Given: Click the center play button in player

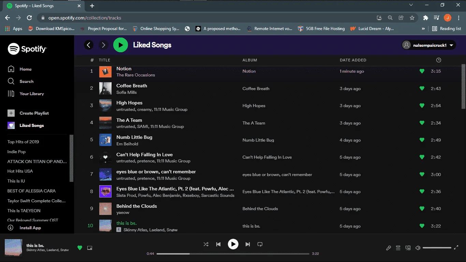Looking at the screenshot, I should [233, 244].
